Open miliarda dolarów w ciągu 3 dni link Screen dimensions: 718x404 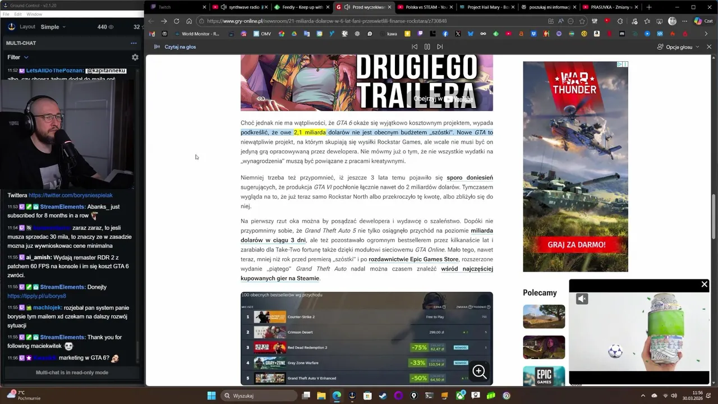367,236
